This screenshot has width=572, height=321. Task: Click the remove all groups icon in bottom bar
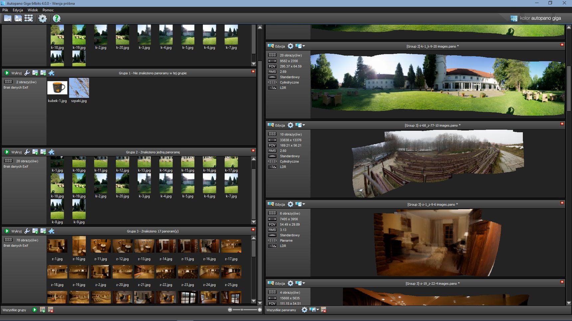(51, 310)
